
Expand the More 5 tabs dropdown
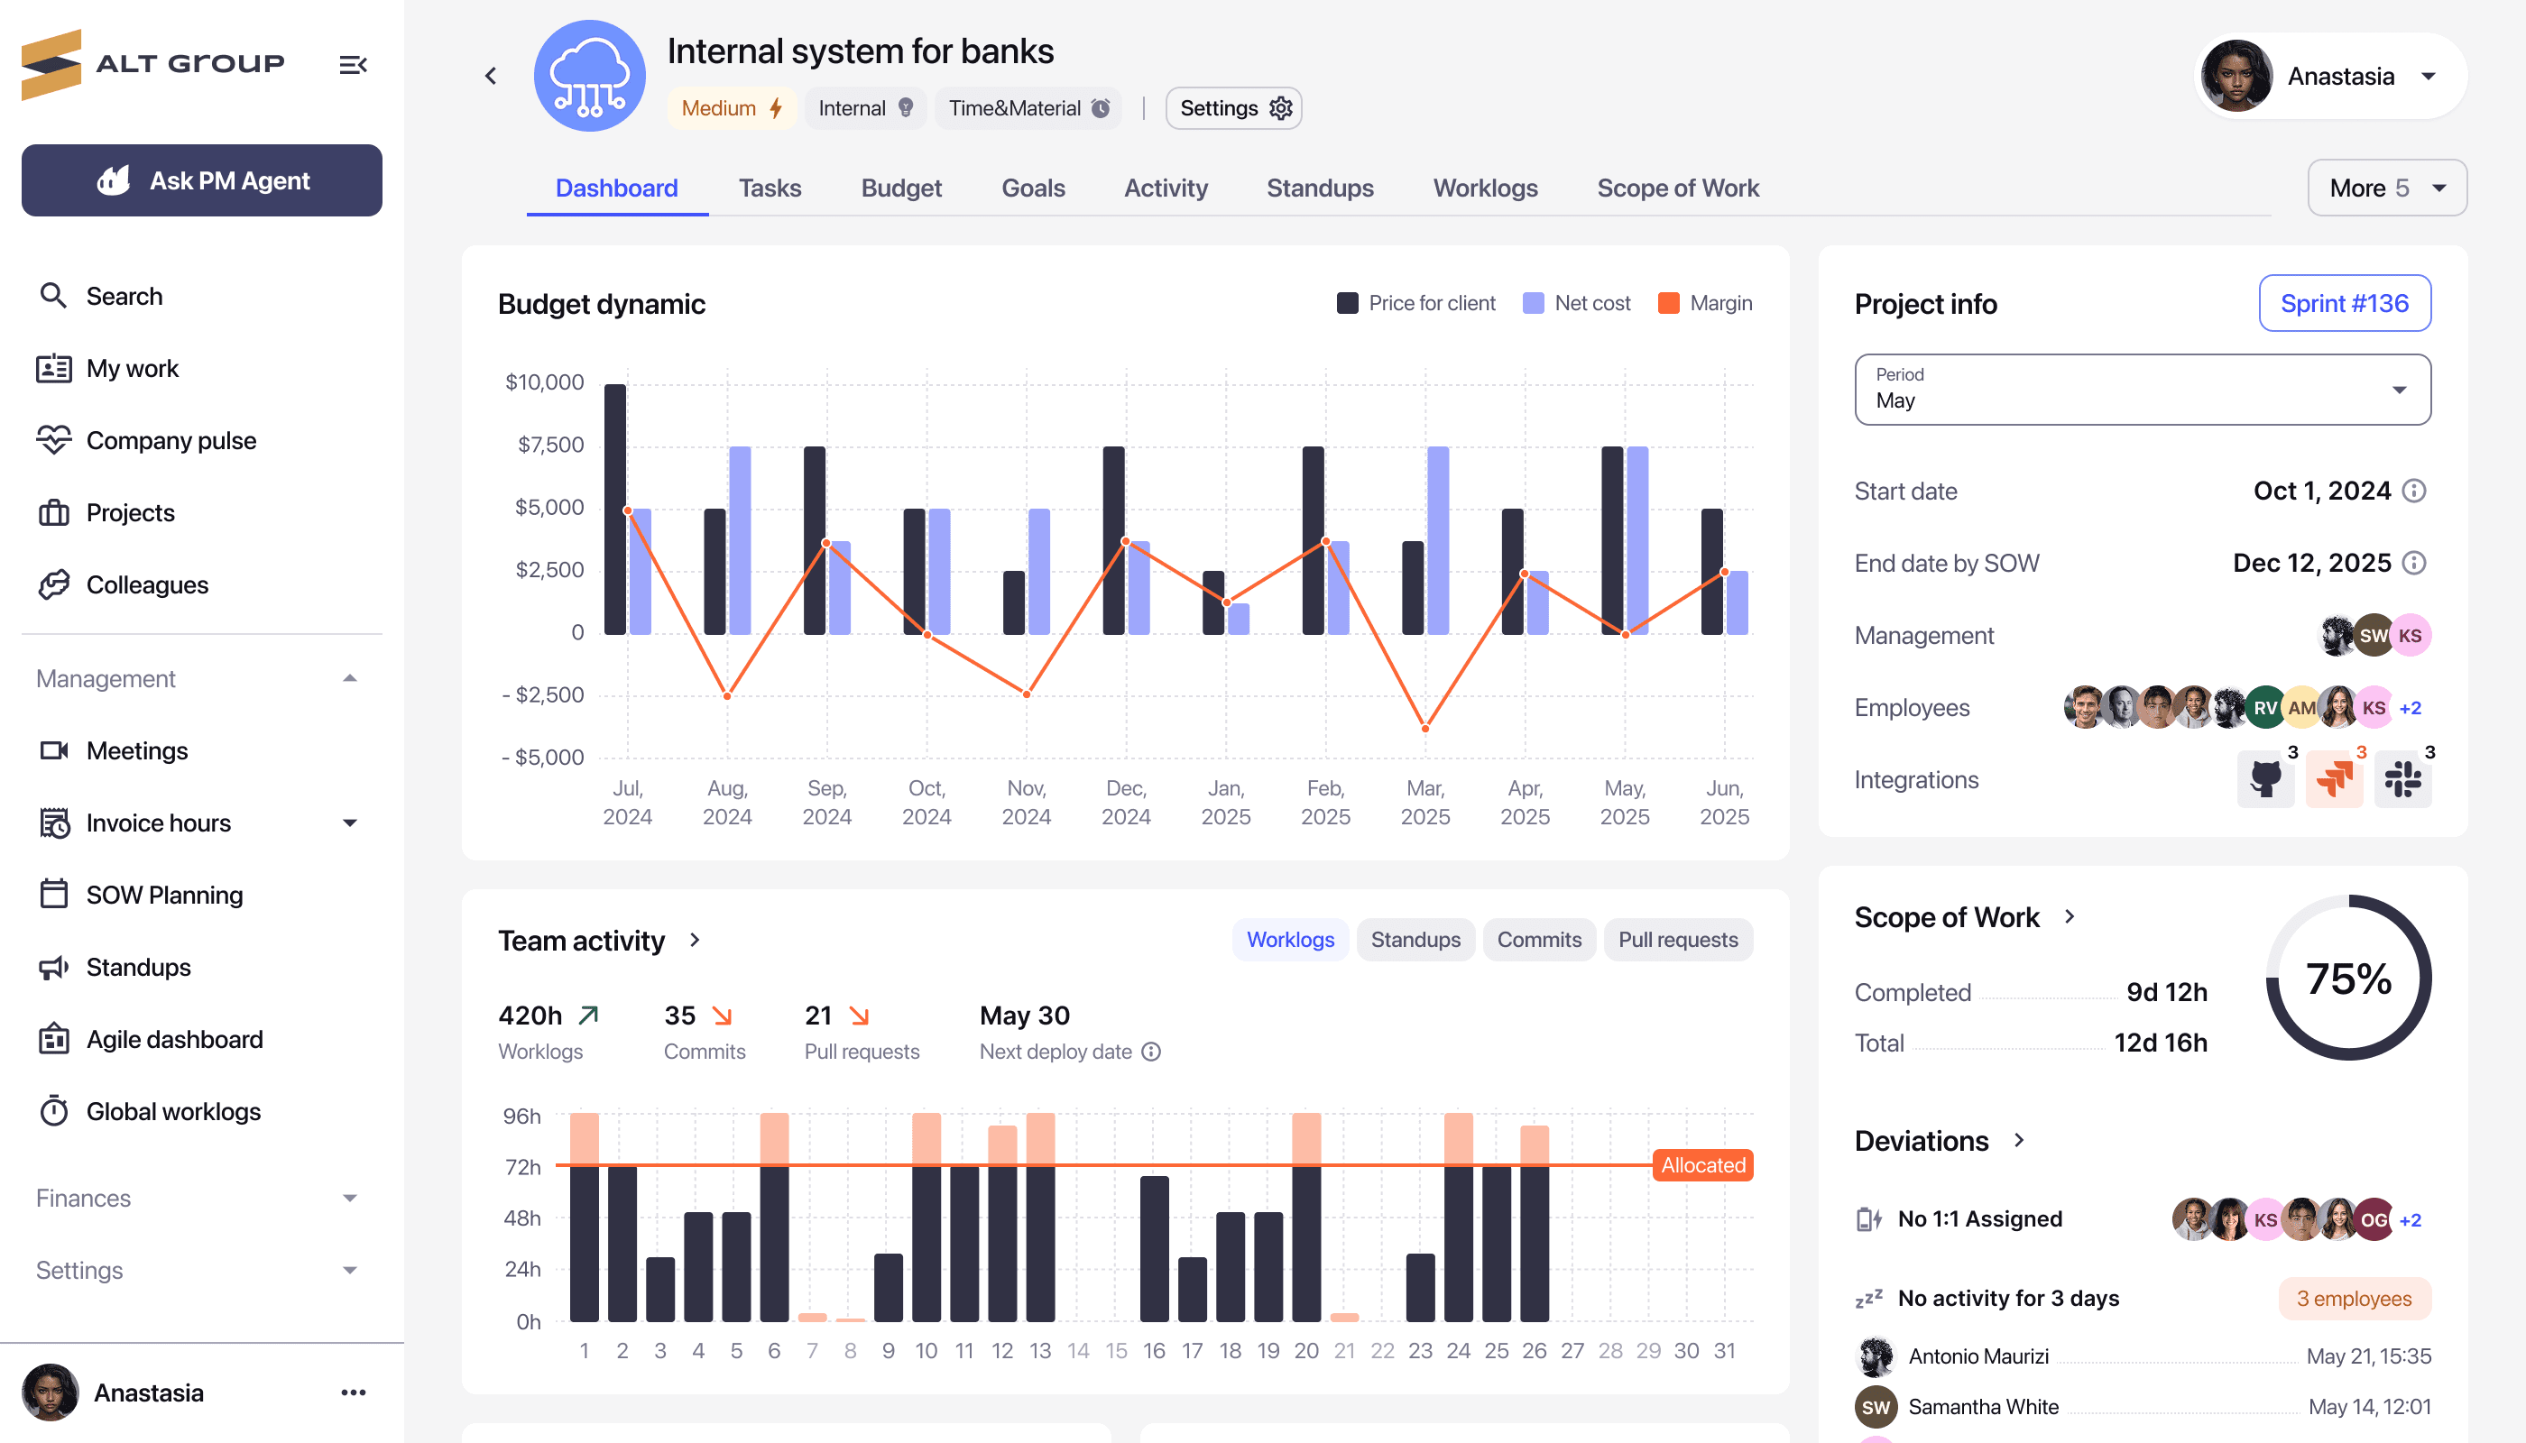click(2386, 188)
